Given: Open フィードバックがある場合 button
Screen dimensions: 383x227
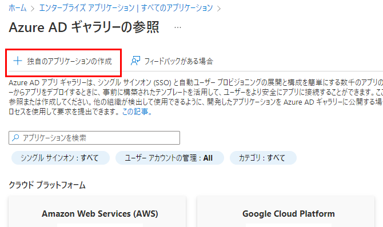Looking at the screenshot, I should click(x=172, y=61).
